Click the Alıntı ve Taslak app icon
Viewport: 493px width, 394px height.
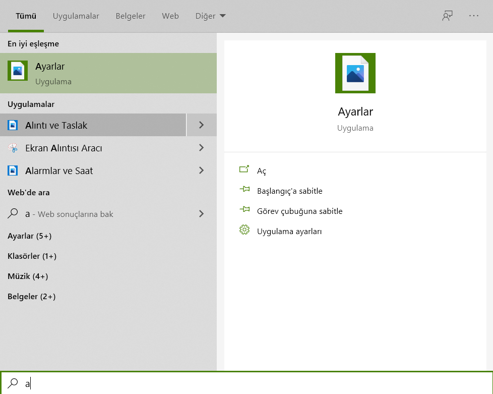pyautogui.click(x=13, y=125)
